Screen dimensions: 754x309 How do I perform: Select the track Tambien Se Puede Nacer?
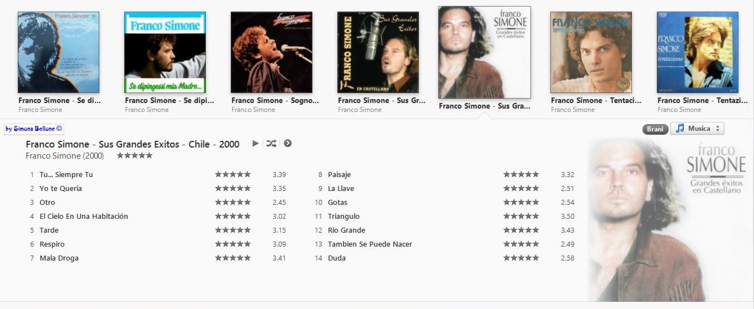point(370,244)
